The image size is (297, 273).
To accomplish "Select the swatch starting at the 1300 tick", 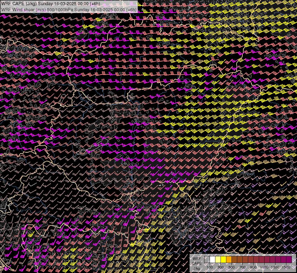I will 278,260.
